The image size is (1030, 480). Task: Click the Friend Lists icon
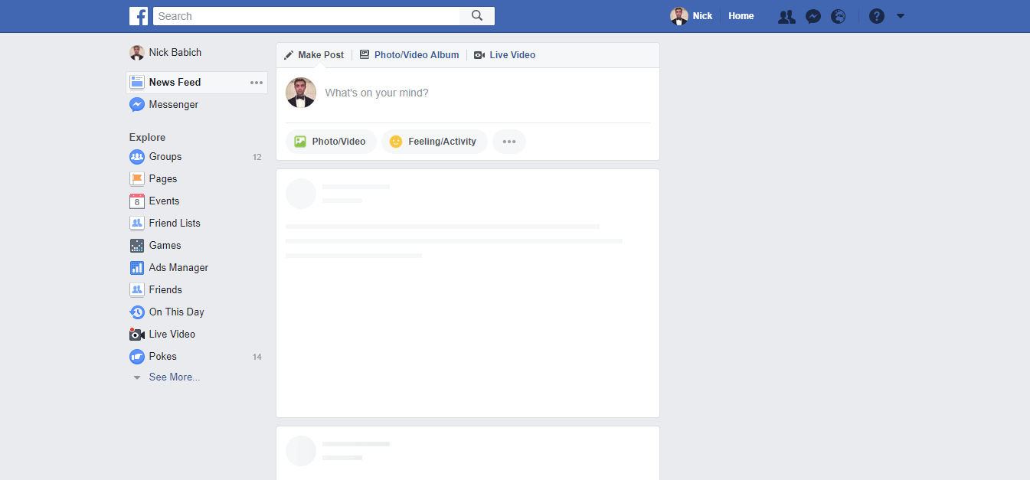(137, 224)
